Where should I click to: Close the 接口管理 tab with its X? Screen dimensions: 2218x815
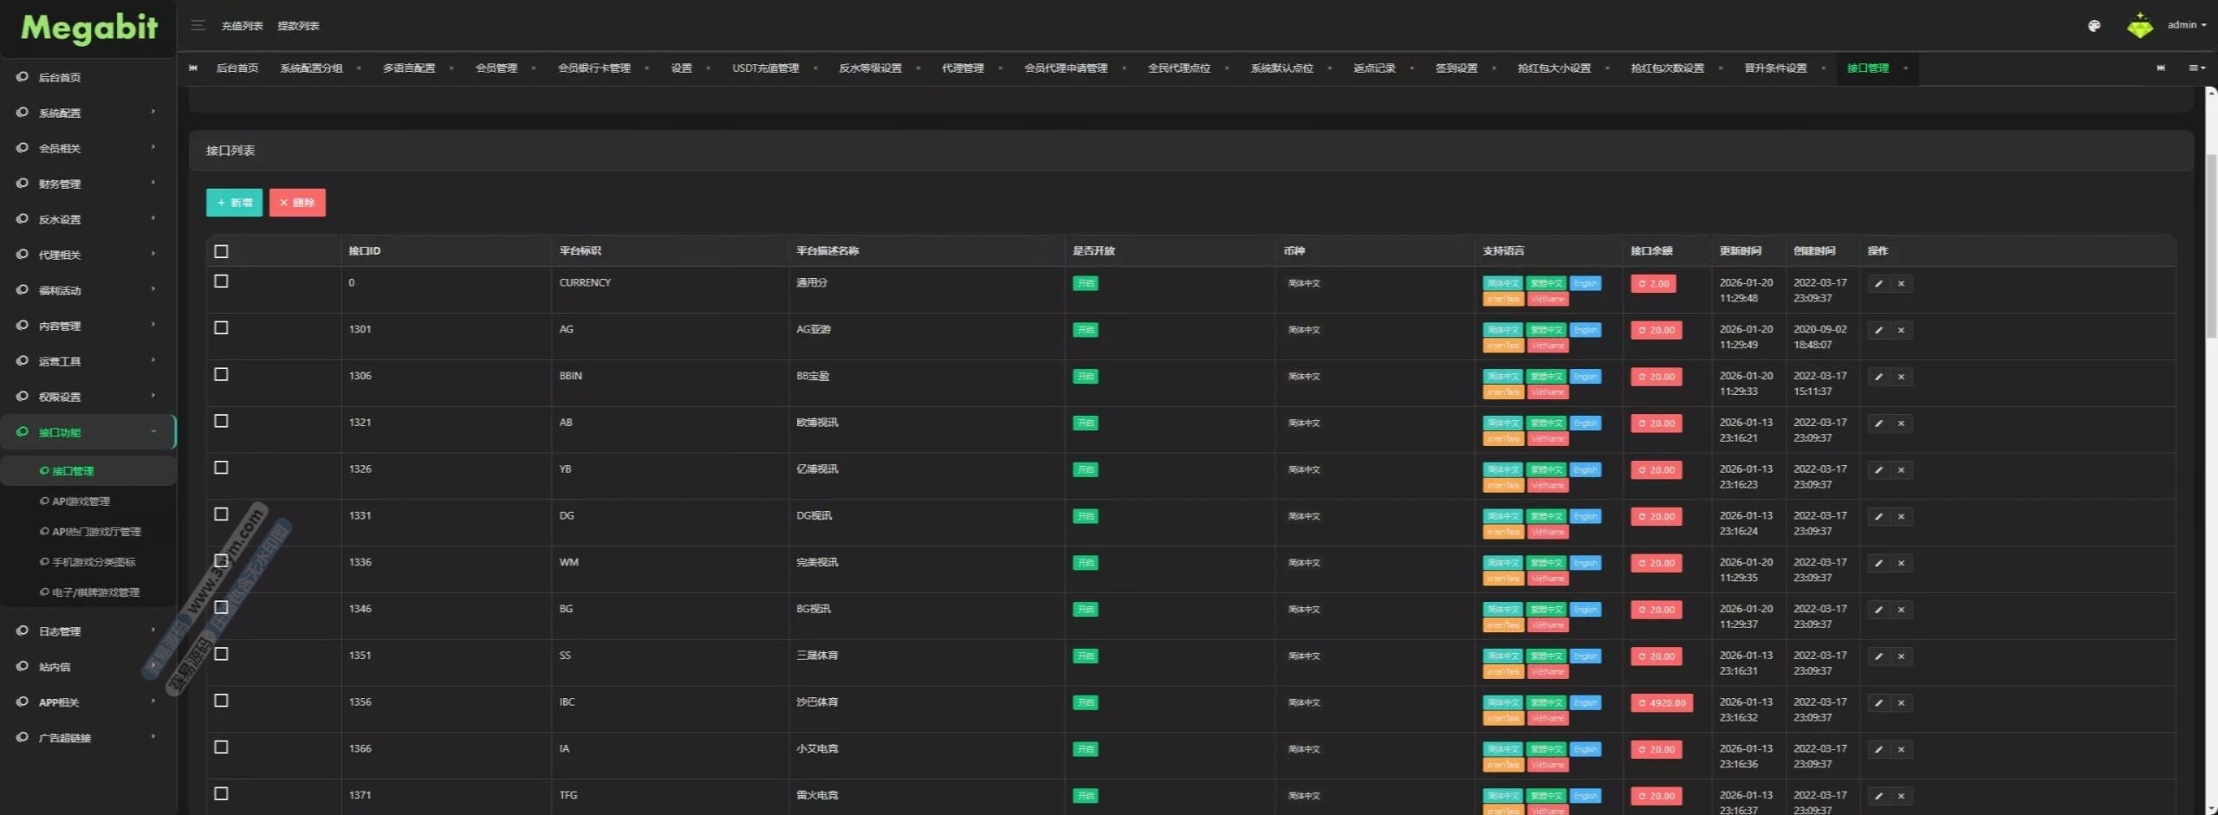tap(1905, 68)
